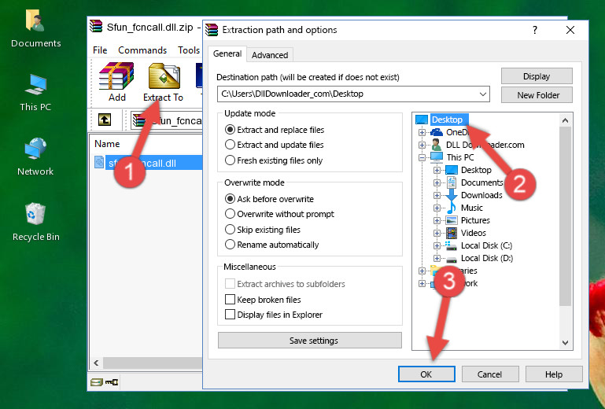The image size is (605, 409).
Task: Click the New Folder button
Action: (x=537, y=95)
